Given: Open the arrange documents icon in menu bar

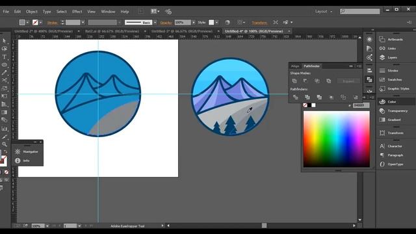Looking at the screenshot, I should coord(155,12).
